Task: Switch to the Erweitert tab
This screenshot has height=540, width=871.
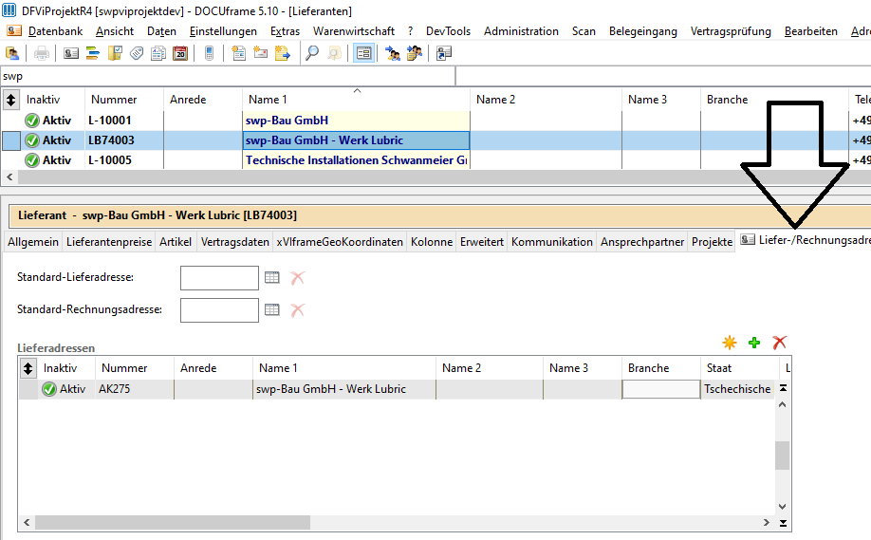Action: tap(482, 242)
